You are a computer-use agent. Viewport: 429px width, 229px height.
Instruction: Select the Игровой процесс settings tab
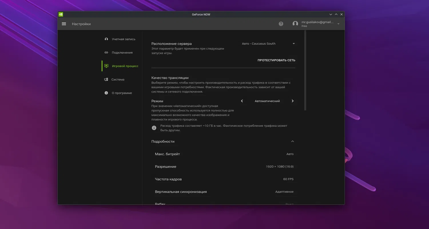click(122, 66)
